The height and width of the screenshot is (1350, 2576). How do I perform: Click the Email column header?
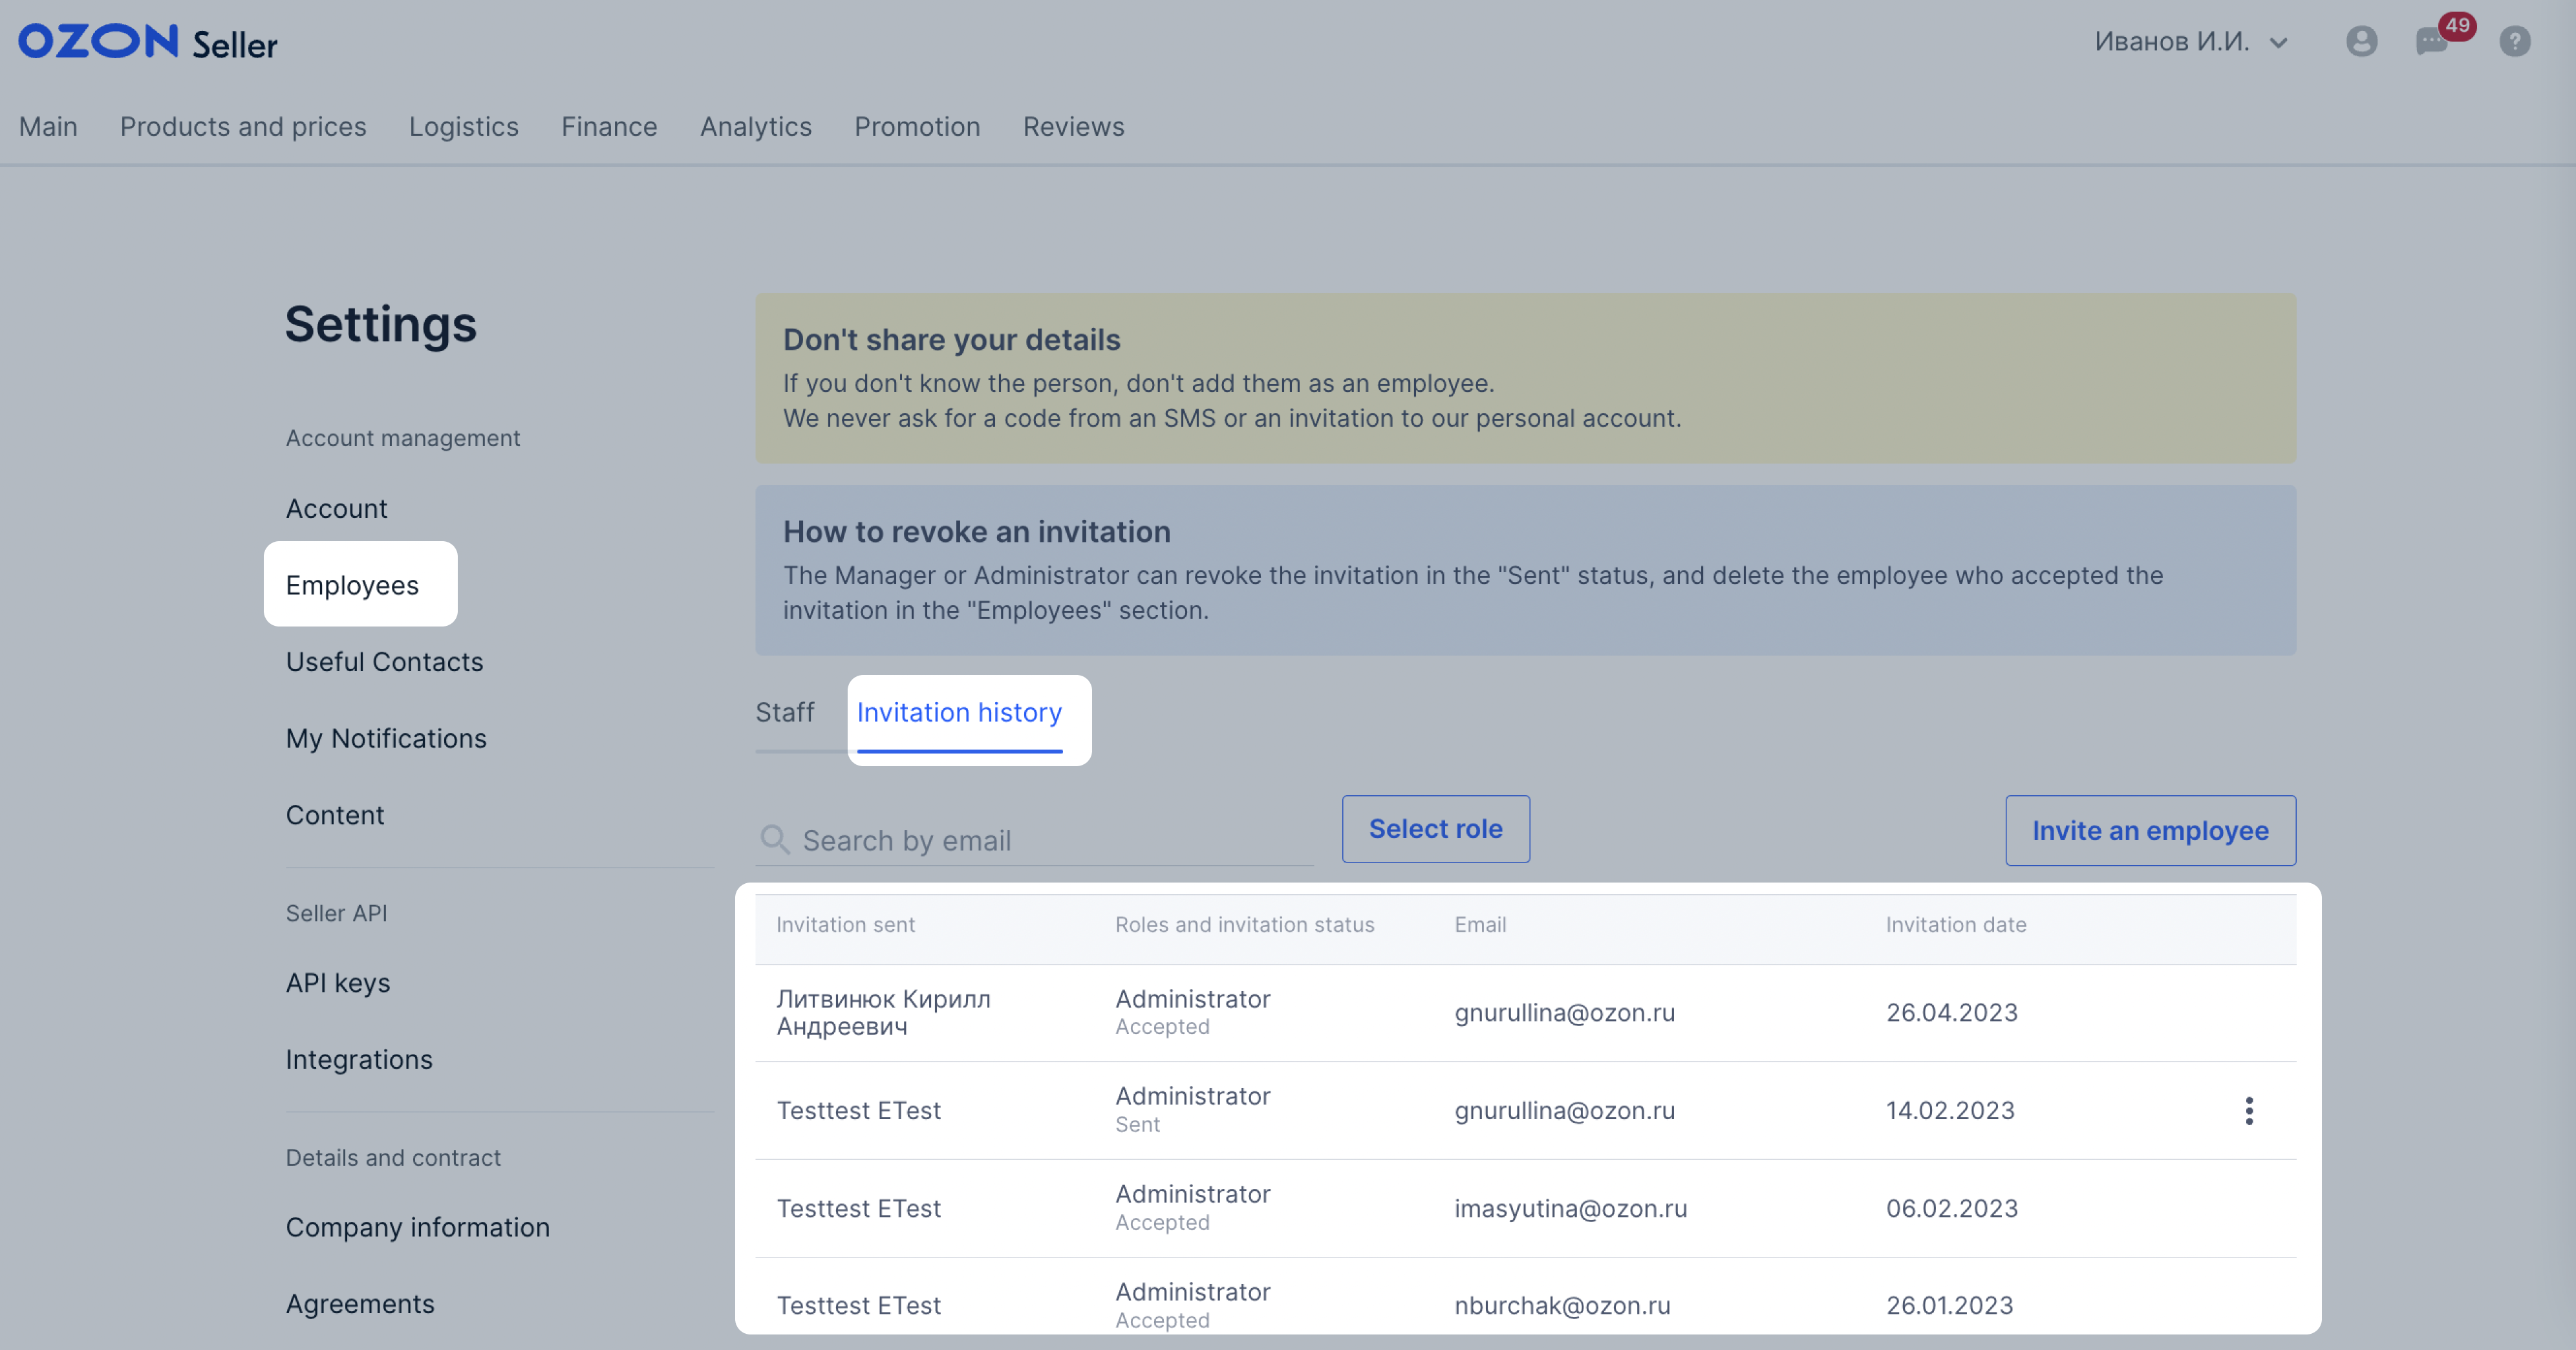click(1480, 924)
